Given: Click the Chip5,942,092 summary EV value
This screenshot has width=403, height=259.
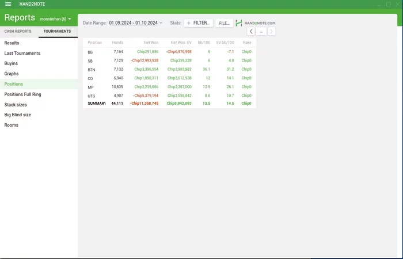Looking at the screenshot, I should point(179,103).
